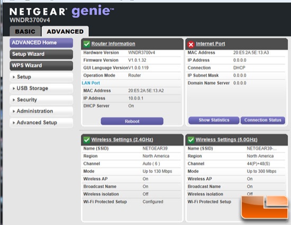This screenshot has height=225, width=291.
Task: Click the Show Statistics button
Action: [x=214, y=120]
